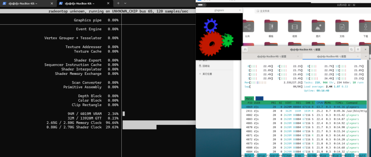
Task: Select the I/O tab in htop
Action: [259, 98]
